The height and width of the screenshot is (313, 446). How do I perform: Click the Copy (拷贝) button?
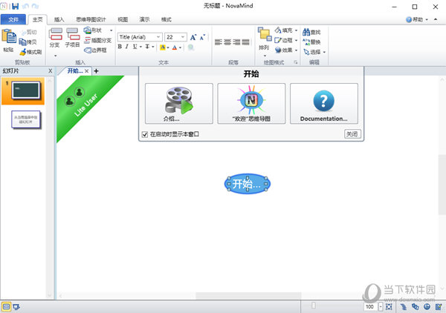click(x=28, y=42)
